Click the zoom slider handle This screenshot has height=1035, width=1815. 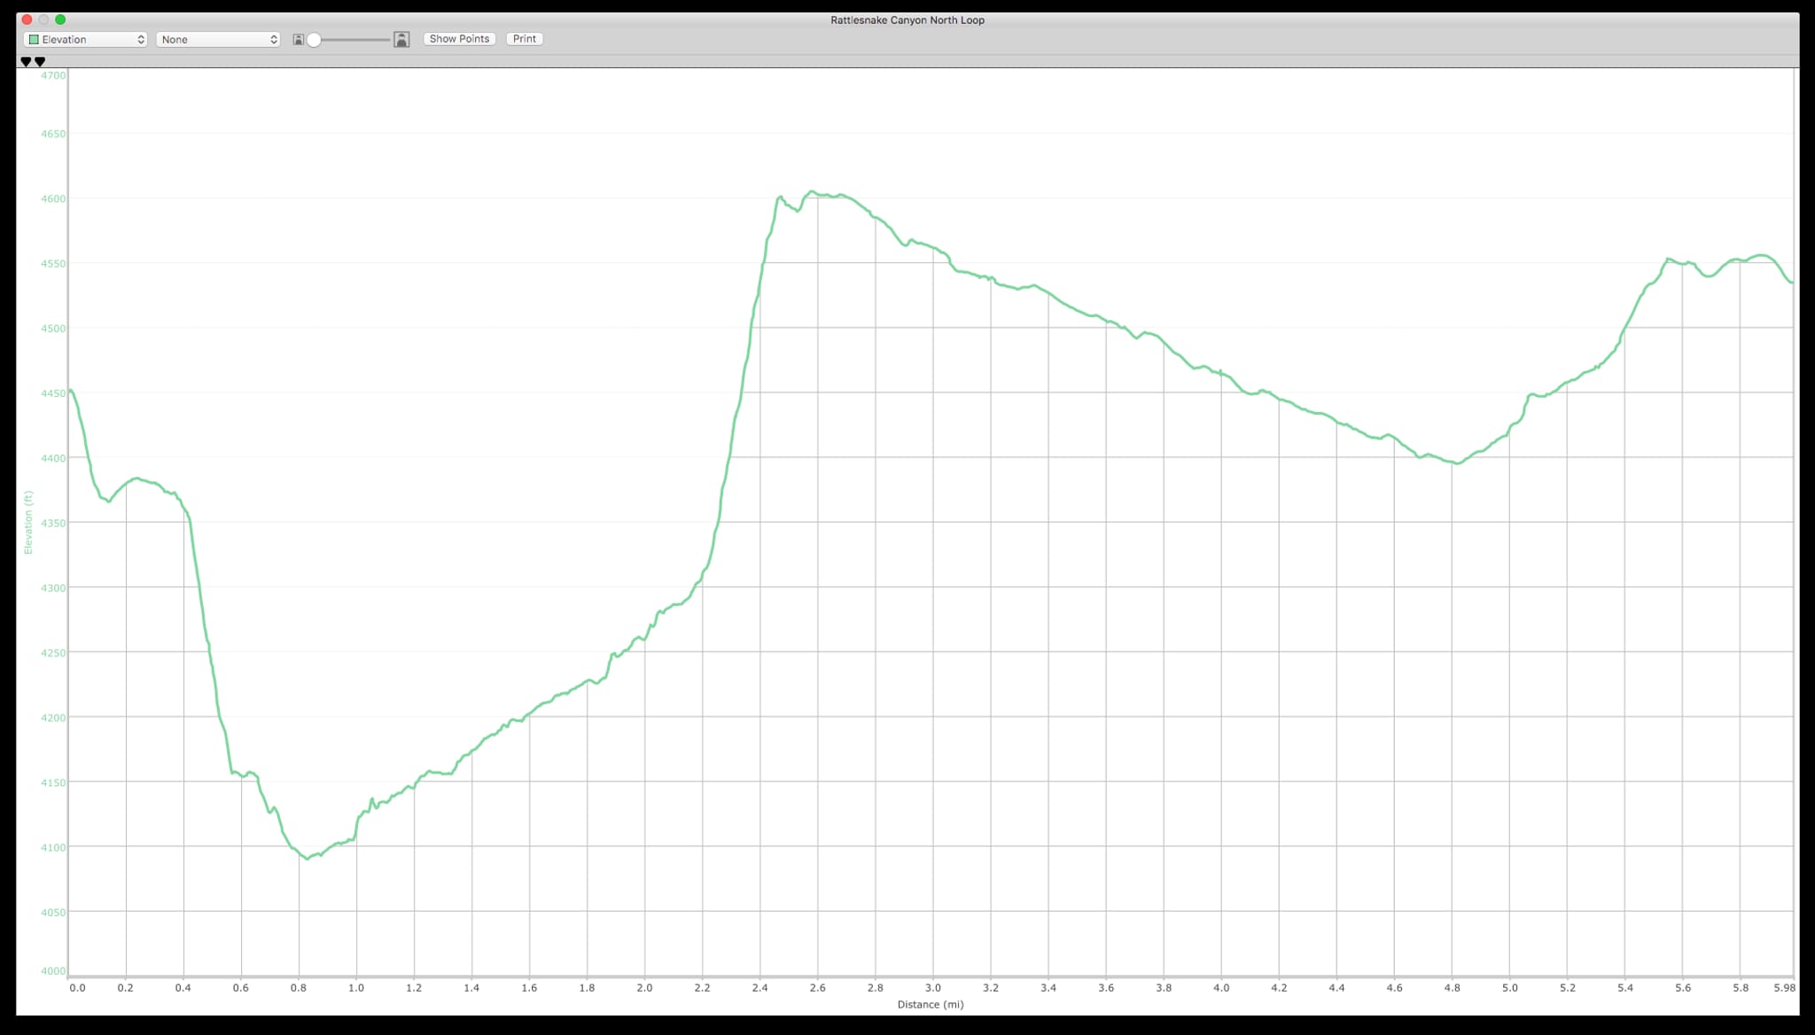(314, 39)
